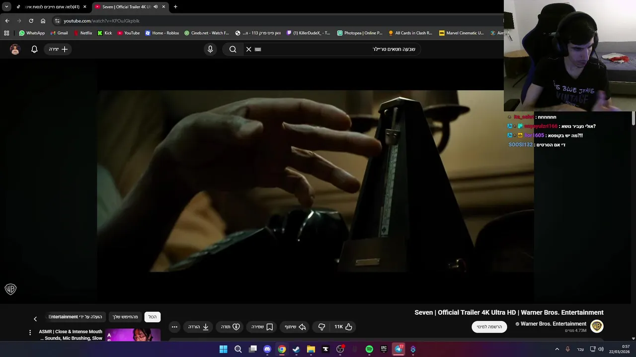
Task: Open Spotify from the taskbar
Action: click(369, 349)
